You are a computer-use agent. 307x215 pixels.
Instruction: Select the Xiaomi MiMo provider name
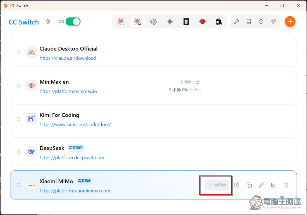tap(56, 181)
